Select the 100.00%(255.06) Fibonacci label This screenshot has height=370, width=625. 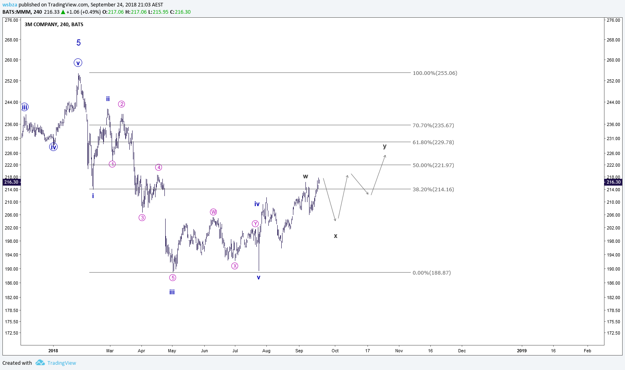tap(435, 73)
